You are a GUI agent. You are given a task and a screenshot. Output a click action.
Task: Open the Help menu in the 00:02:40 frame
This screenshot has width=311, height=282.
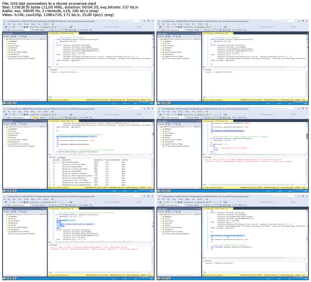coord(207,112)
